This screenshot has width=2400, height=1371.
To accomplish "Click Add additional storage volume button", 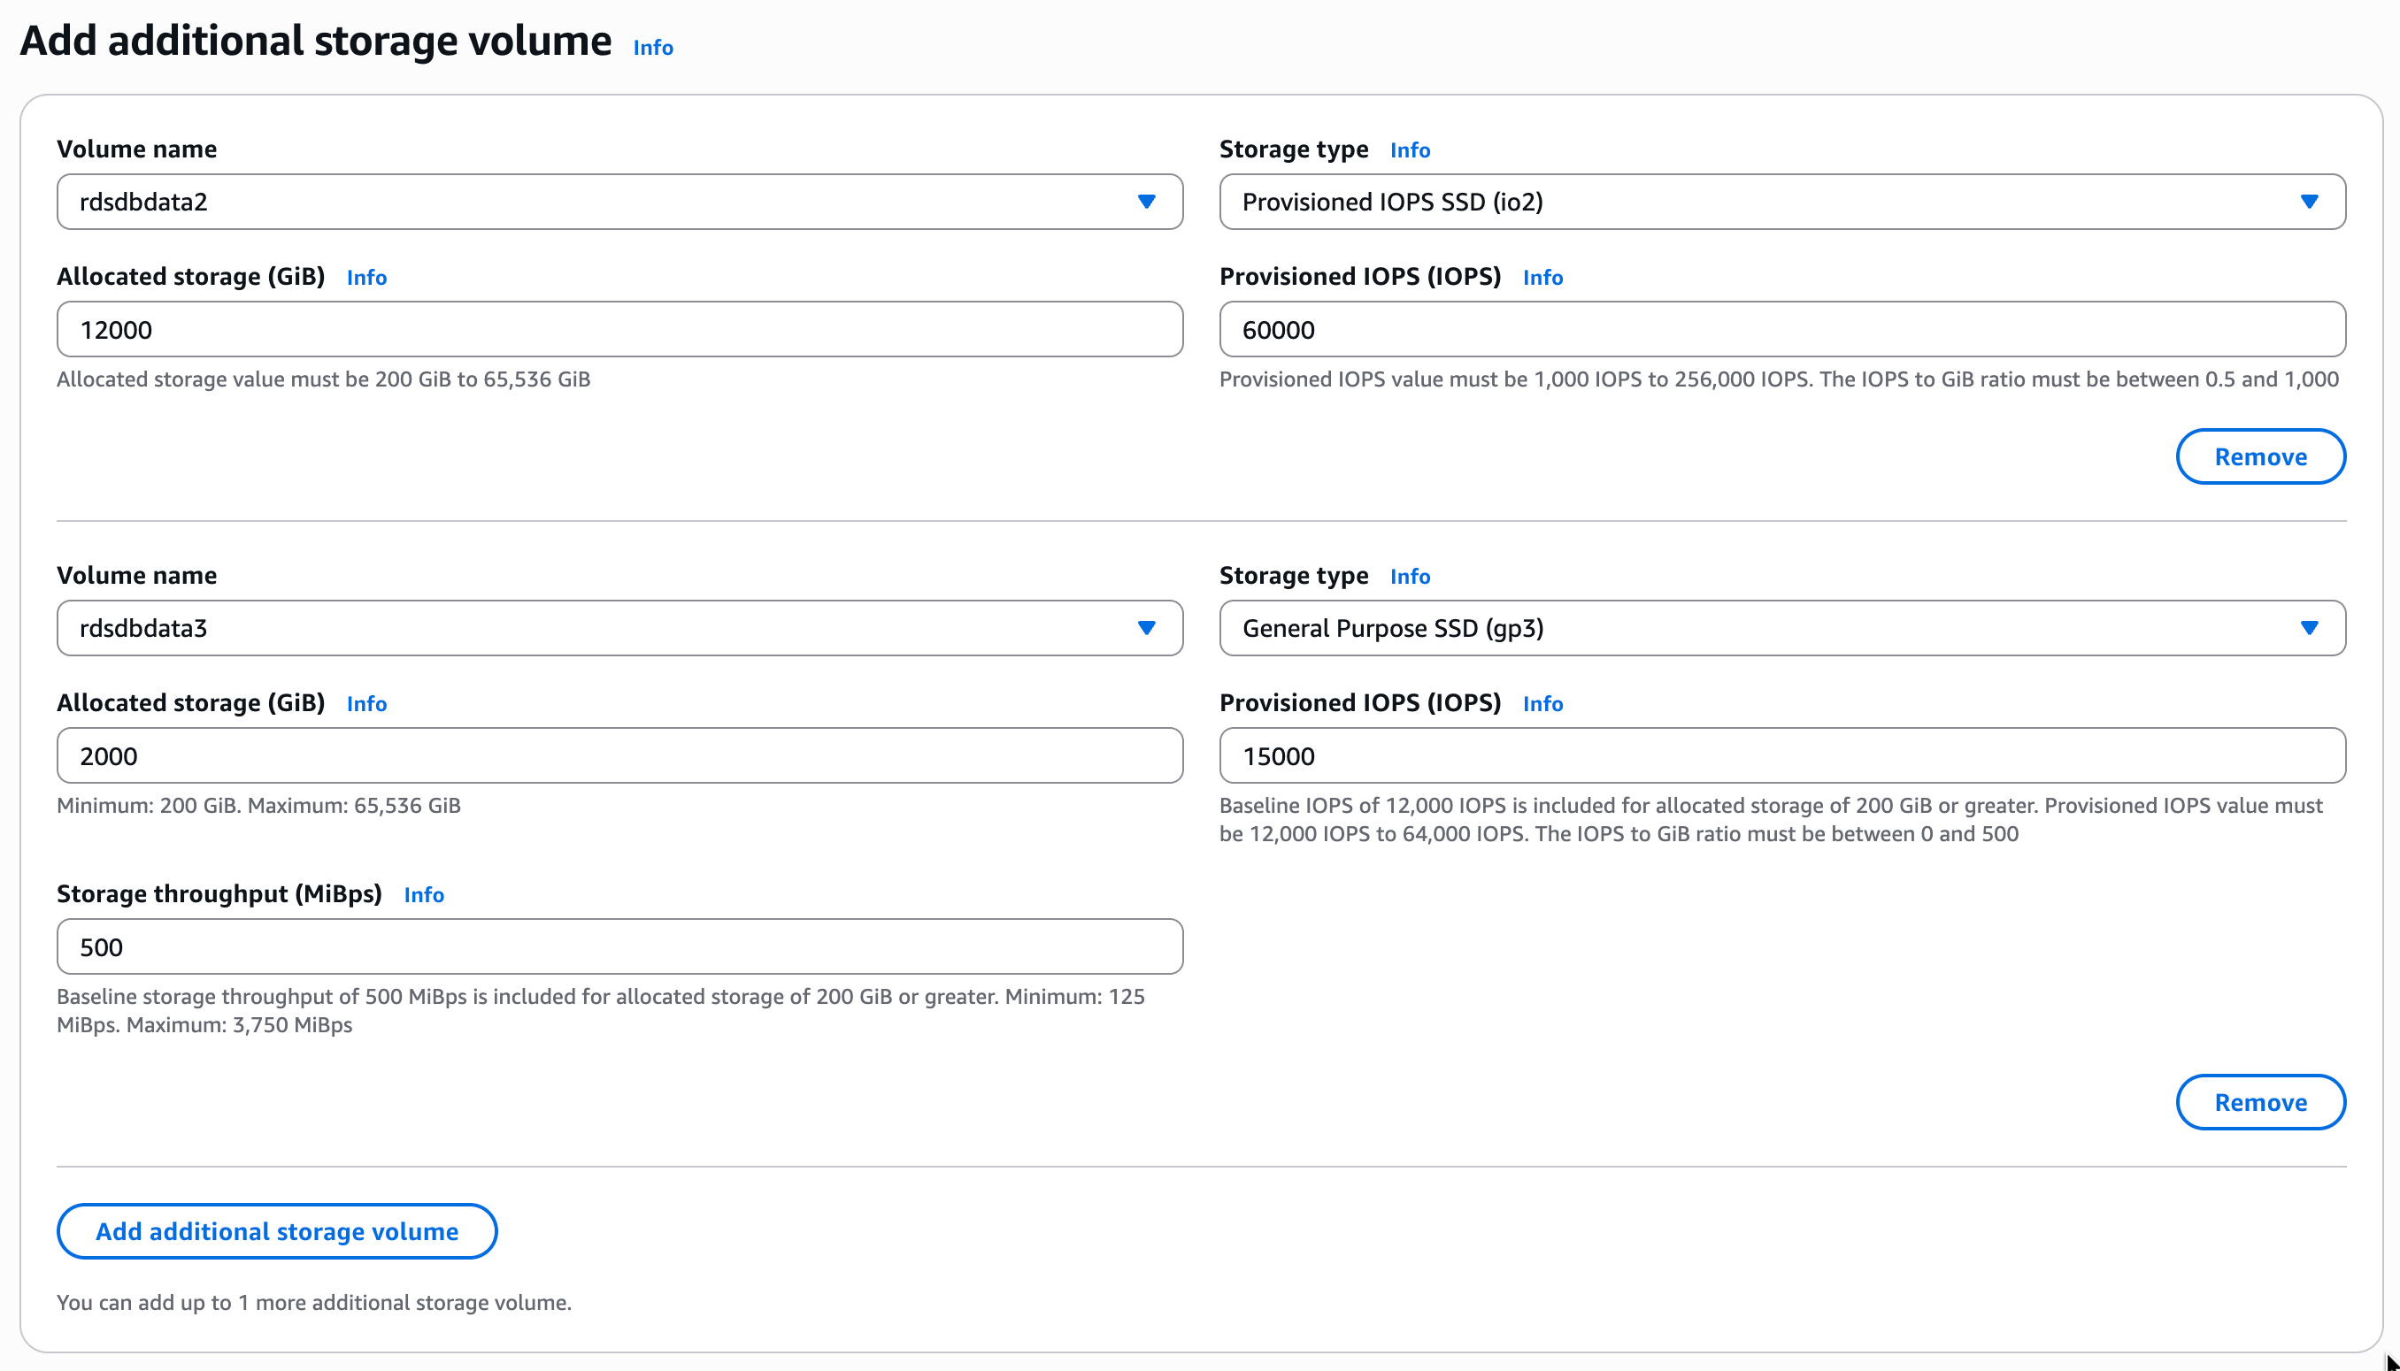I will click(277, 1231).
